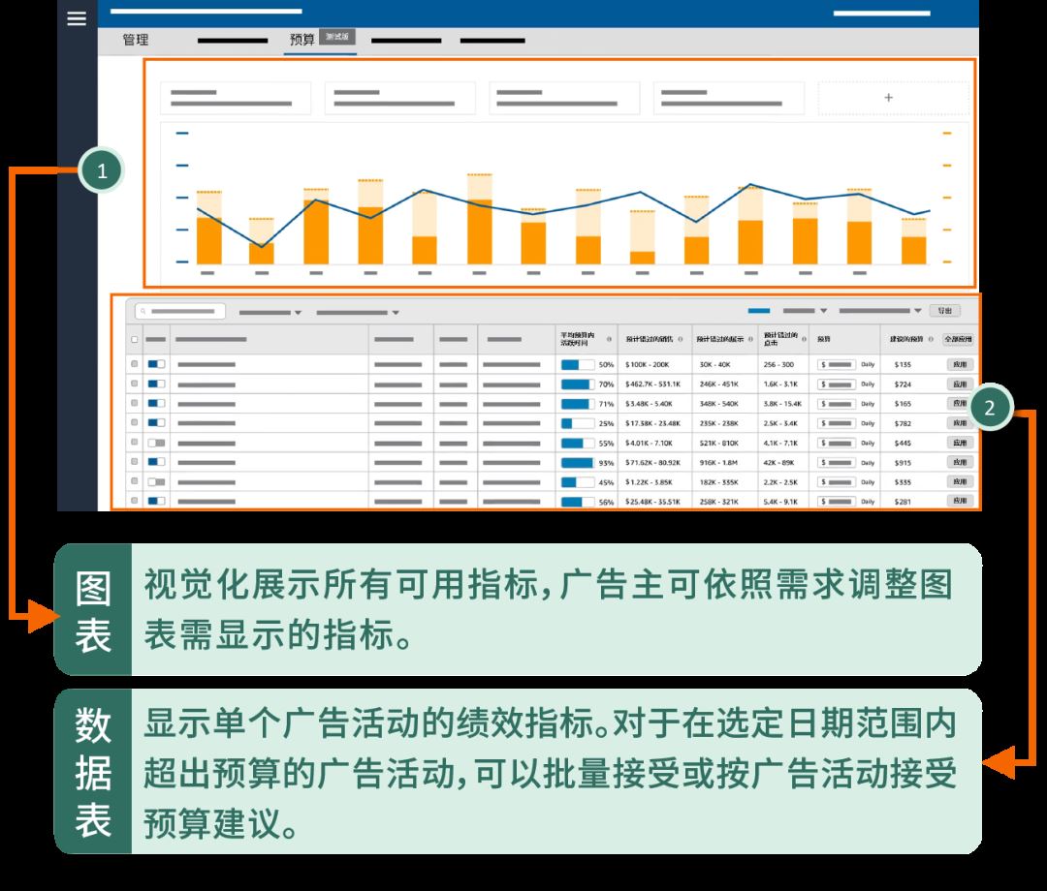Switch to the 管理 tab
This screenshot has width=1047, height=891.
[x=136, y=40]
